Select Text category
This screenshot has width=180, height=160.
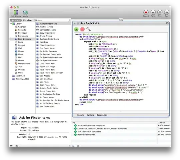pyautogui.click(x=20, y=67)
